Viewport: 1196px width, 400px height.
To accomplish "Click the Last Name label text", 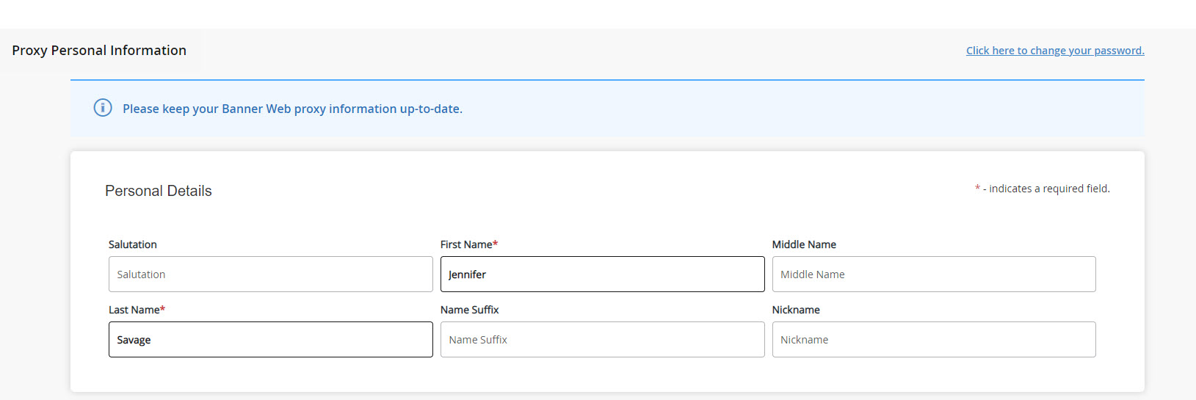I will coord(134,310).
